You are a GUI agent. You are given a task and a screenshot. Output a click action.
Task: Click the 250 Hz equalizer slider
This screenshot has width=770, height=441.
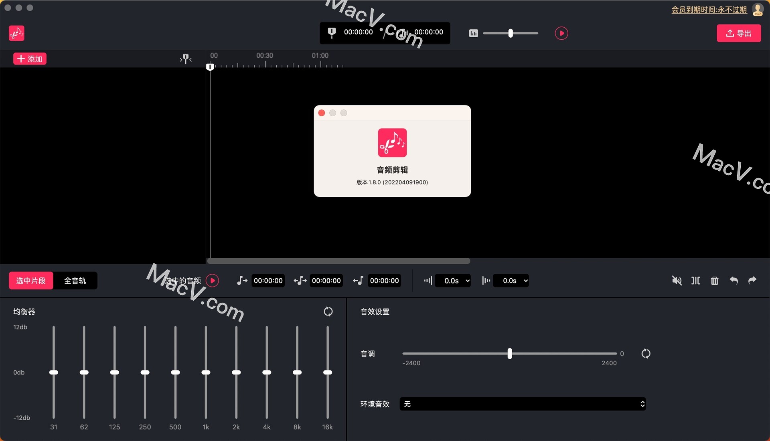[145, 372]
